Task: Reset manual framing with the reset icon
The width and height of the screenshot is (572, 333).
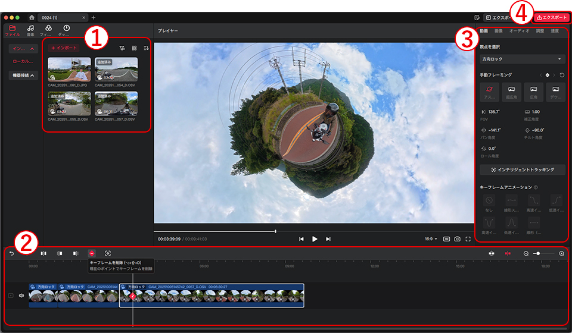Action: coord(562,75)
